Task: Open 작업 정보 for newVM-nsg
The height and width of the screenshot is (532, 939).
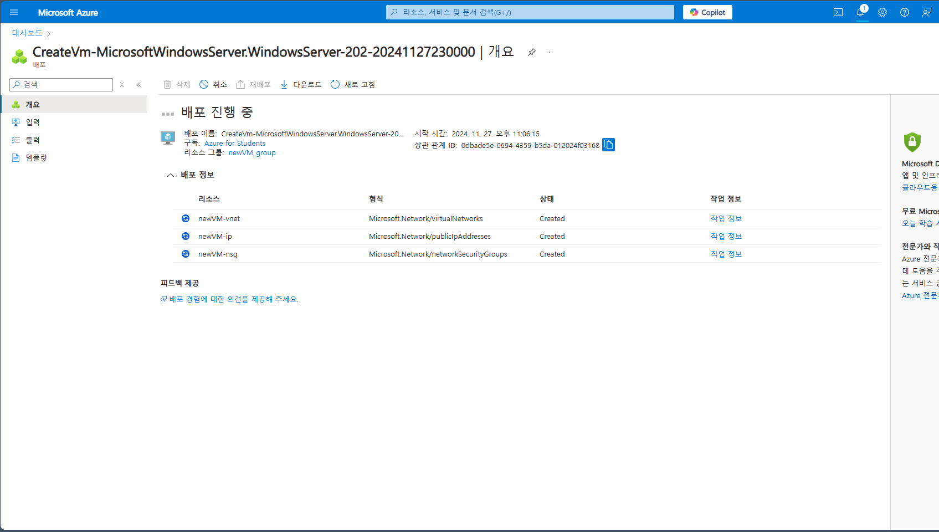Action: coord(726,254)
